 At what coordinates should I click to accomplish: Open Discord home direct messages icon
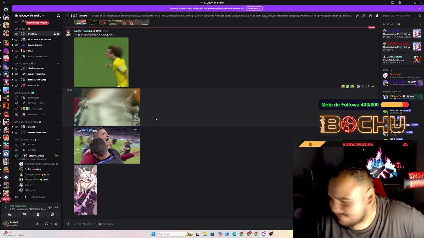(x=6, y=9)
